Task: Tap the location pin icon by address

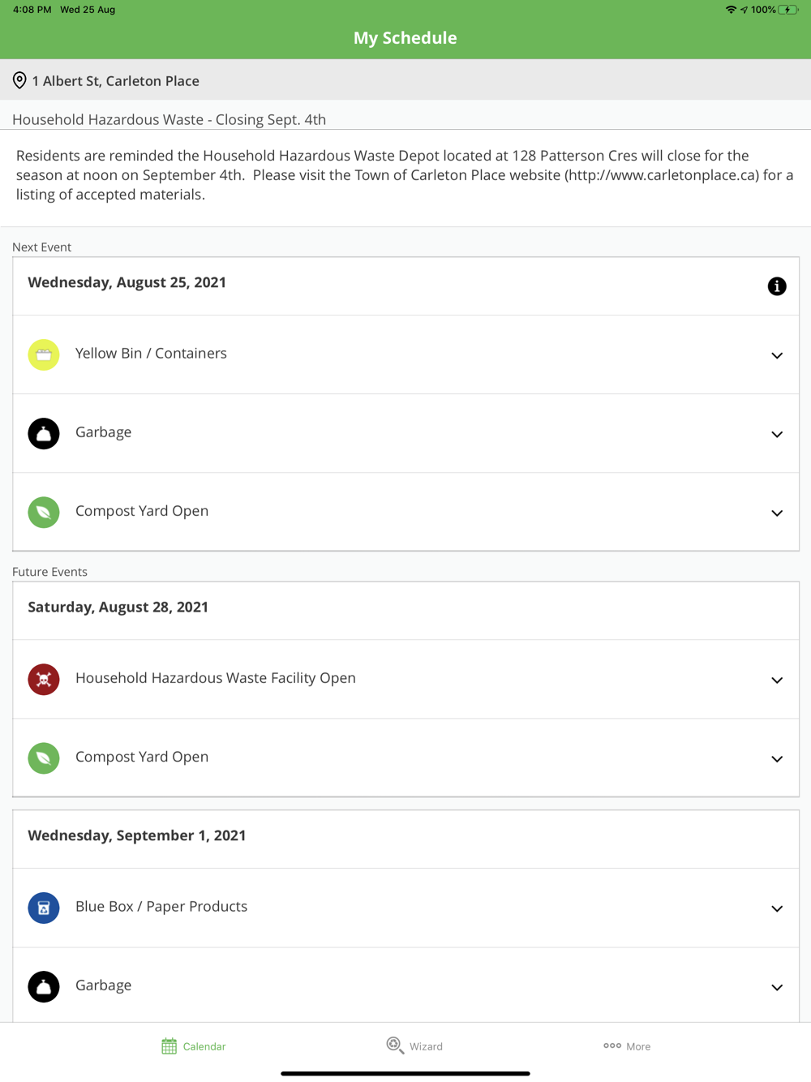Action: click(19, 80)
